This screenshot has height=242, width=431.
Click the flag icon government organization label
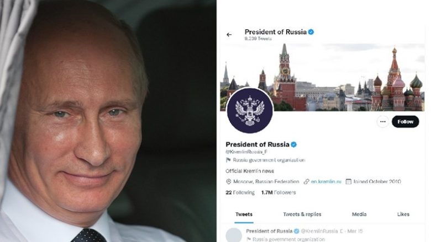228,160
